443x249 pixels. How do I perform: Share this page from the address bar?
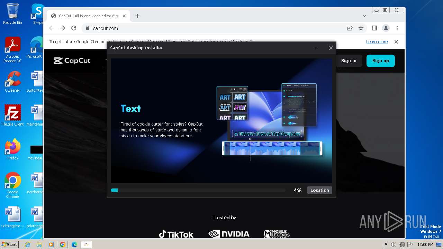(x=350, y=28)
